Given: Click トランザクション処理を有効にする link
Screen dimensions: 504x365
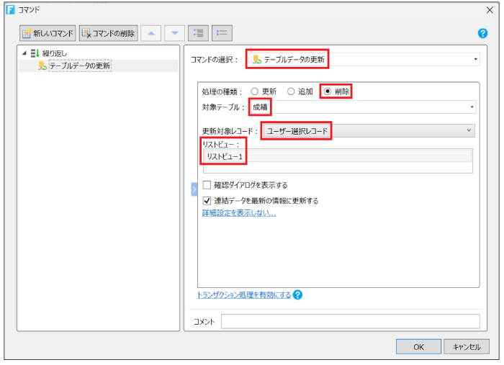Looking at the screenshot, I should tap(244, 294).
